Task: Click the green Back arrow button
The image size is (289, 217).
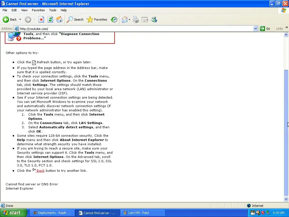Action: [x=6, y=19]
